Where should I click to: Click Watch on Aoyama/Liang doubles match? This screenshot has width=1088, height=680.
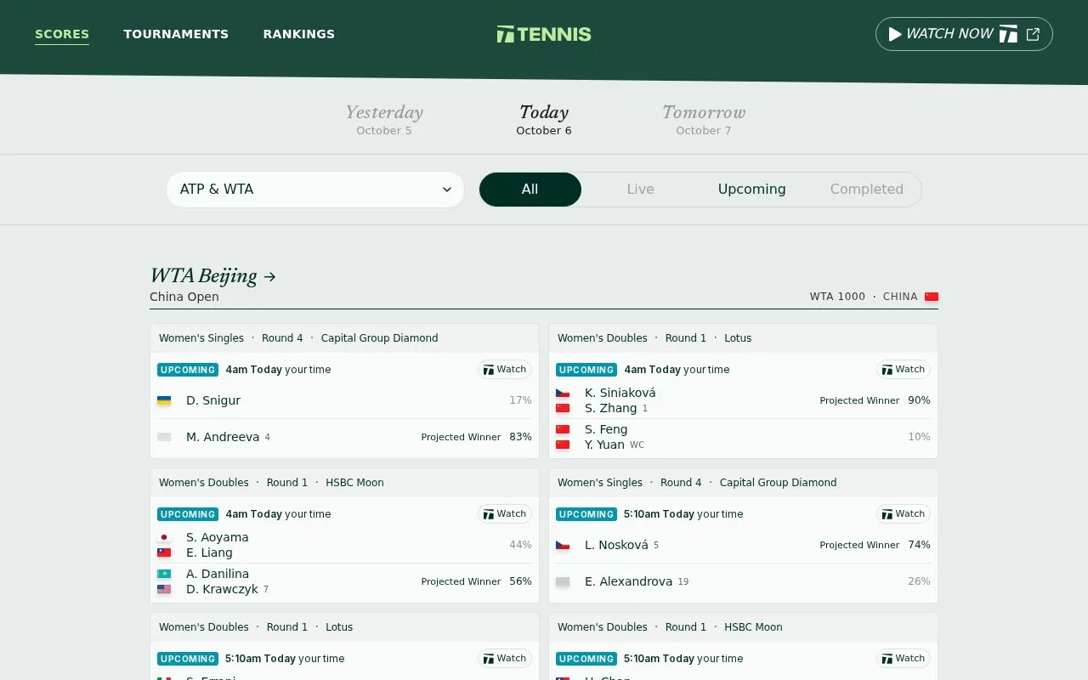coord(505,514)
